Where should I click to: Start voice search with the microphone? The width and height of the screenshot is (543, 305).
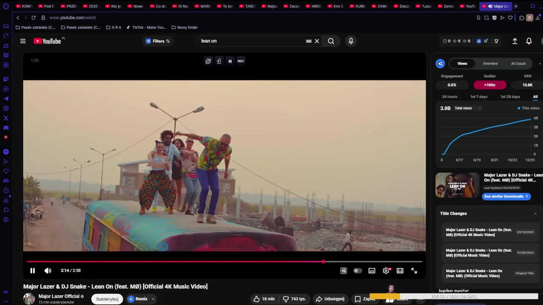tap(351, 41)
